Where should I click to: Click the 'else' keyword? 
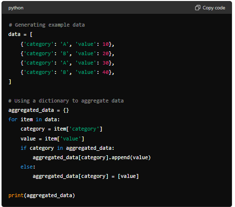(27, 167)
